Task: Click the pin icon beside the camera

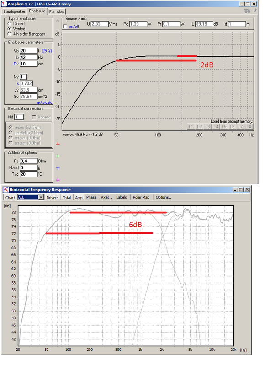Action: tap(255, 11)
